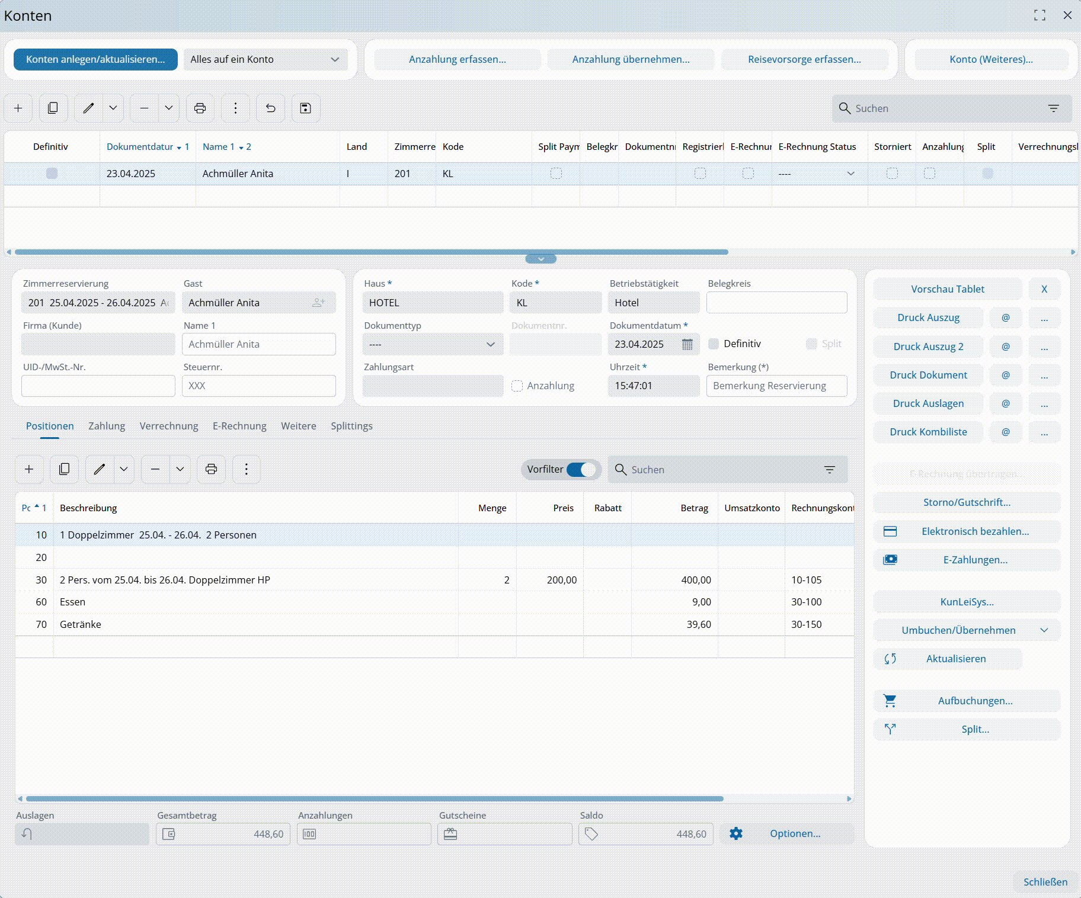Edit the account with the top pencil icon
1081x898 pixels.
[88, 108]
